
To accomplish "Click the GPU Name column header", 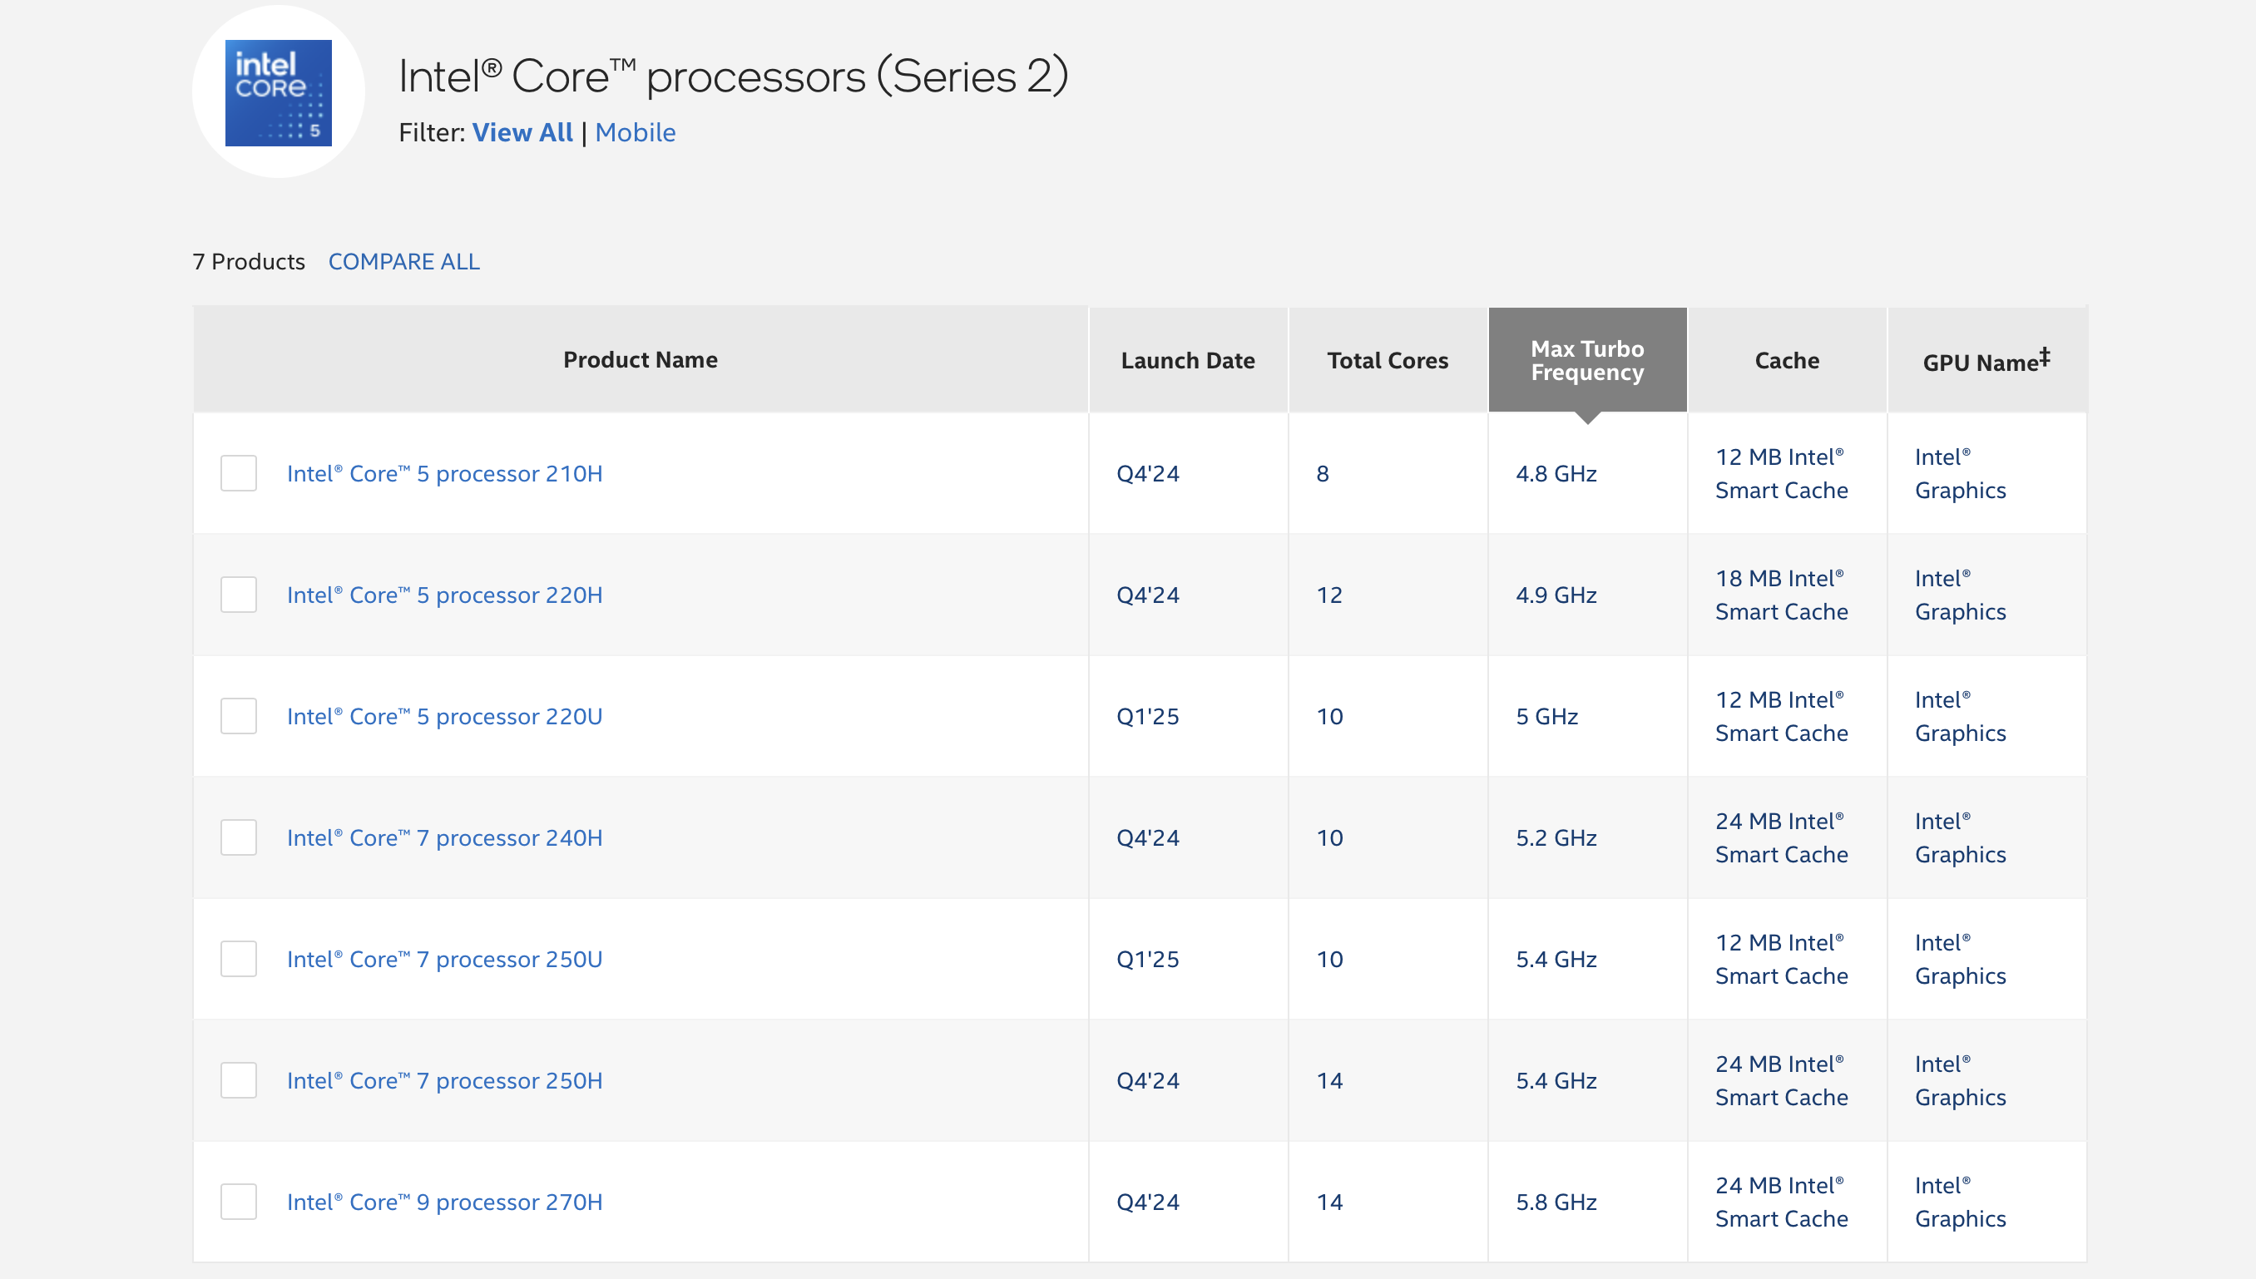I will (1986, 359).
